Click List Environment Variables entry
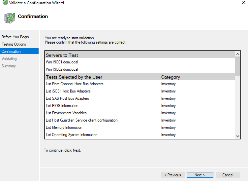 pos(66,113)
